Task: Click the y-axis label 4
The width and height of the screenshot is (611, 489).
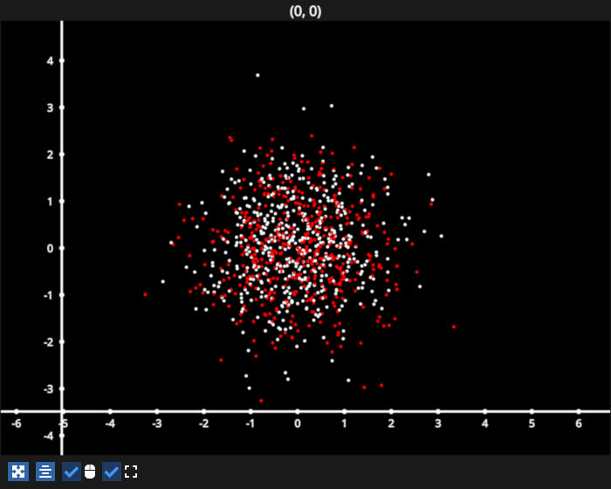Action: pyautogui.click(x=50, y=61)
